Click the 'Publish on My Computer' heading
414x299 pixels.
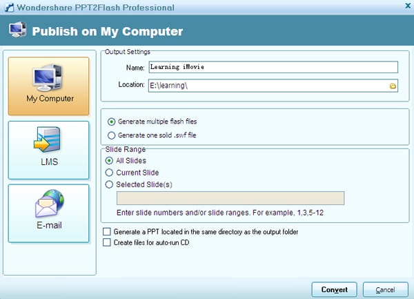(x=108, y=31)
